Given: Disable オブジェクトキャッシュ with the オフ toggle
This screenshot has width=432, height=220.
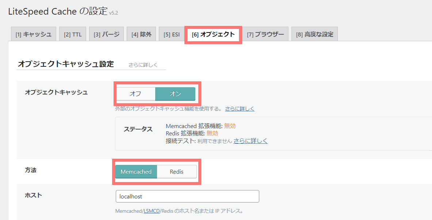Looking at the screenshot, I should pos(135,94).
